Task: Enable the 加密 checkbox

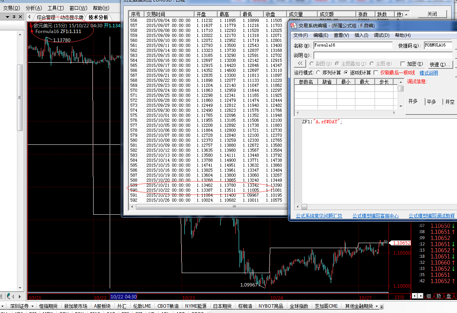Action: pyautogui.click(x=403, y=64)
